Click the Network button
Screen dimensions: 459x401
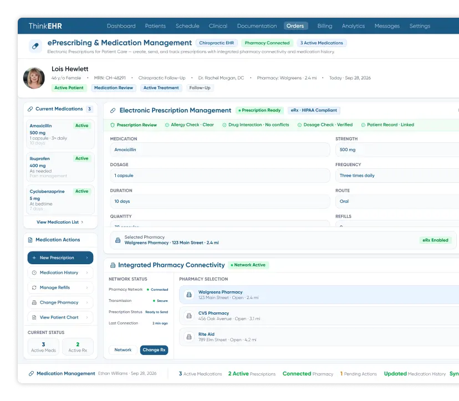[x=123, y=350]
